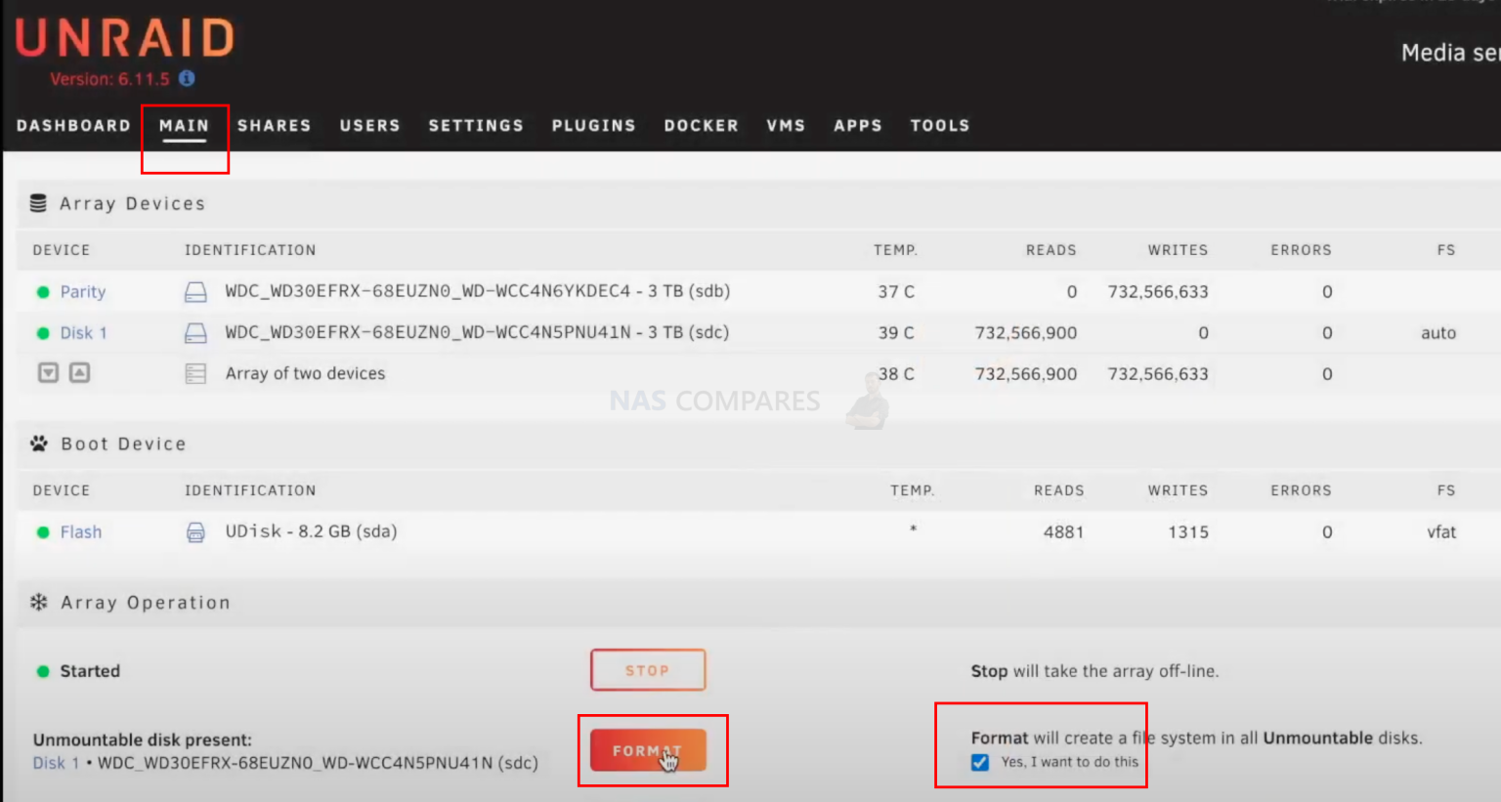Image resolution: width=1501 pixels, height=802 pixels.
Task: Click the up-arrow button under the Device column
Action: [x=78, y=372]
